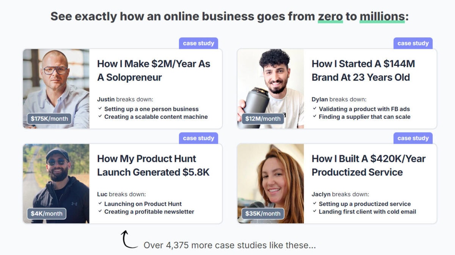The width and height of the screenshot is (455, 255).
Task: Open Dylan's photo thumbnail
Action: pos(271,89)
